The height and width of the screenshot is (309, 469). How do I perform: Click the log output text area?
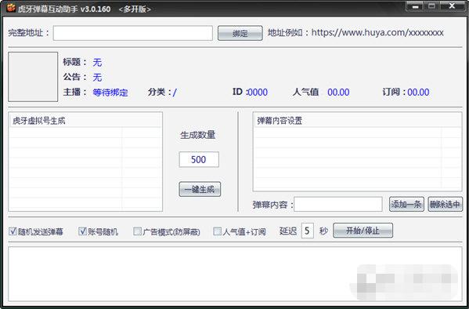click(x=235, y=274)
